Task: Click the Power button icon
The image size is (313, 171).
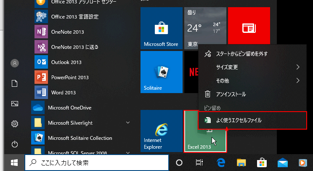Action: point(15,144)
